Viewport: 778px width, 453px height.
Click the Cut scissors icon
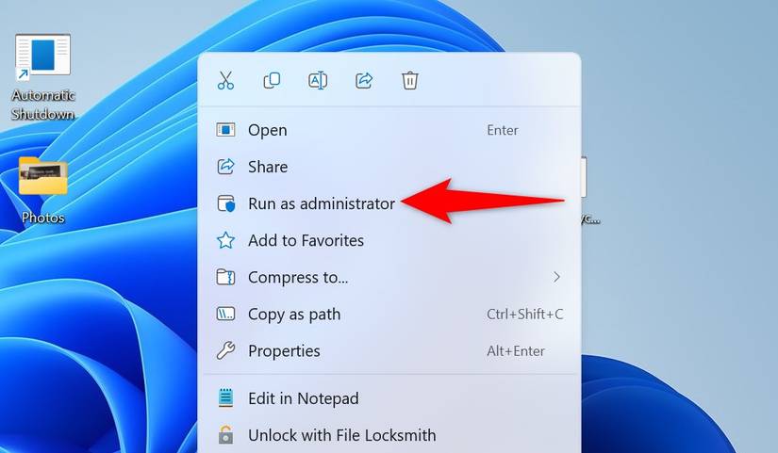pos(225,80)
